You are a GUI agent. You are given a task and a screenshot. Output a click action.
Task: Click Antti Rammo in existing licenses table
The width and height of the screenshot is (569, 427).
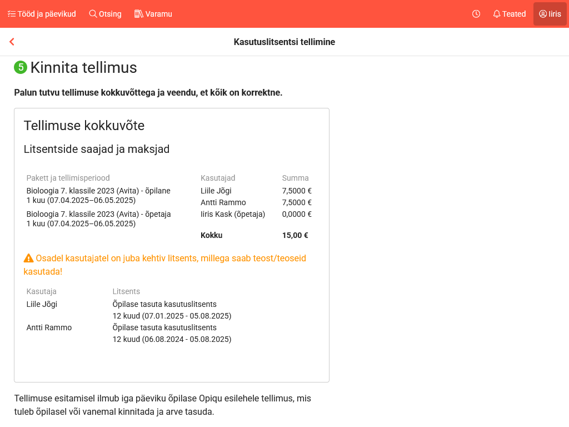click(49, 327)
